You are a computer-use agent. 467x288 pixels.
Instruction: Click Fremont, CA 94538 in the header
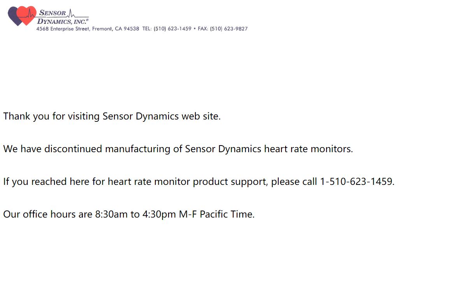(x=116, y=29)
